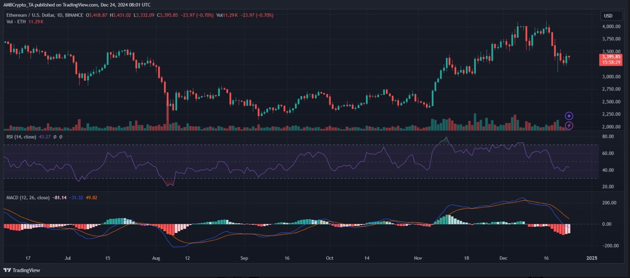Click the 3,000.00 price axis label
Viewport: 630px width, 278px height.
point(611,77)
